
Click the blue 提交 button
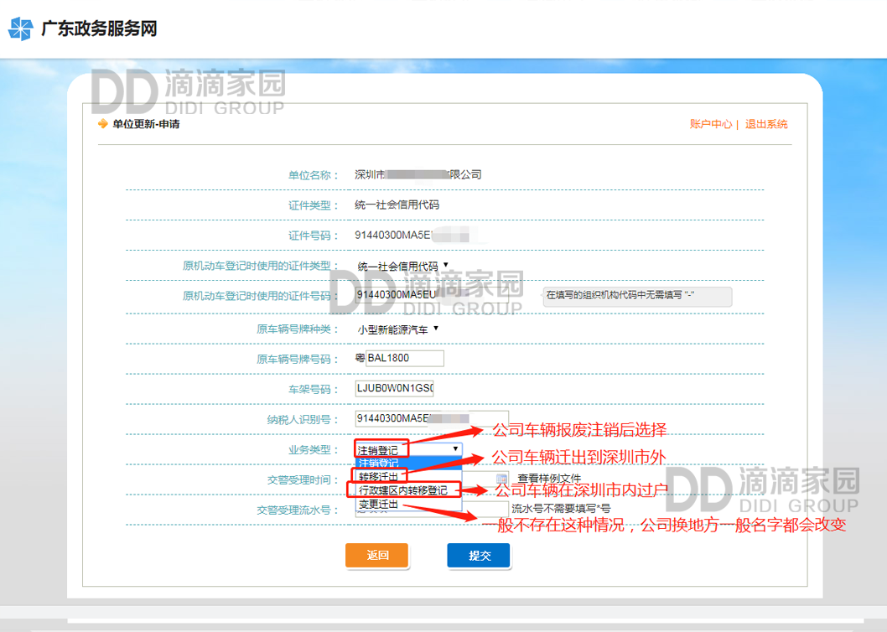pos(479,555)
